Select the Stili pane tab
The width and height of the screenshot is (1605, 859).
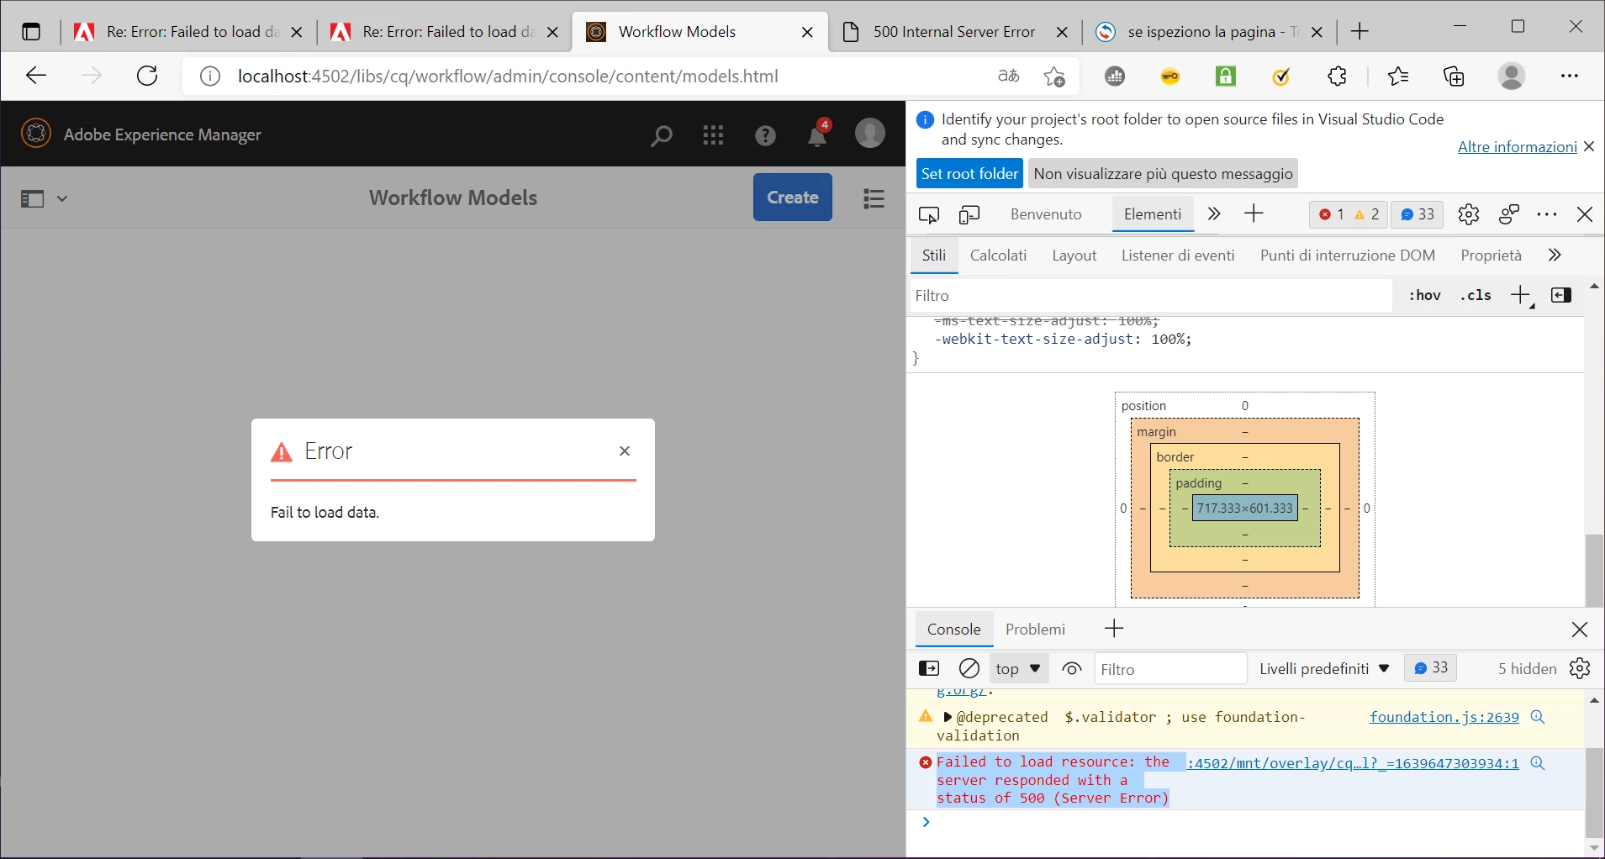pyautogui.click(x=934, y=256)
